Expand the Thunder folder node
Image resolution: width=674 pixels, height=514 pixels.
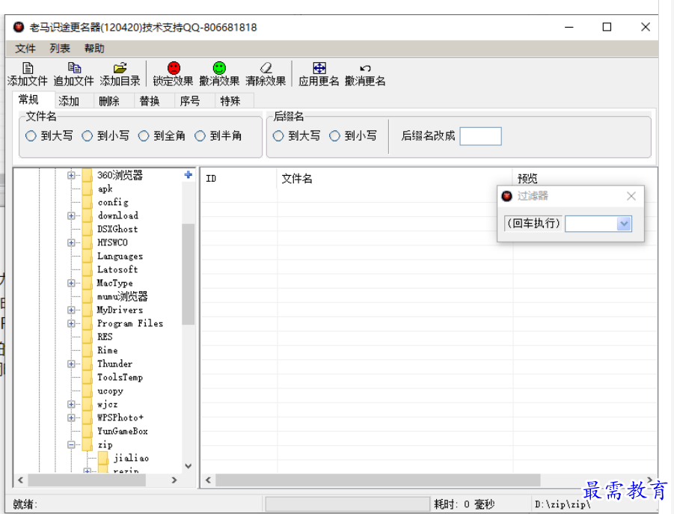click(71, 364)
